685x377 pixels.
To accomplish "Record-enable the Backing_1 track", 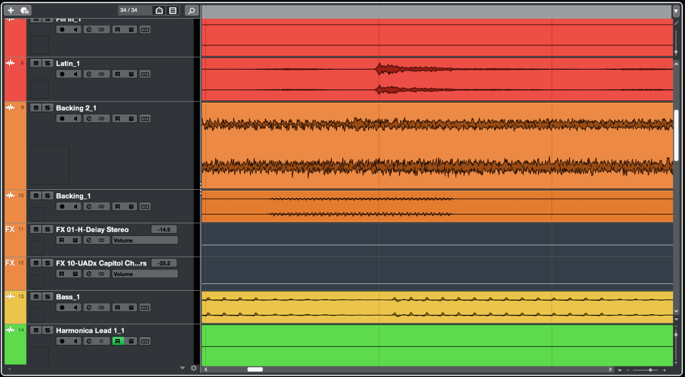I will [62, 207].
